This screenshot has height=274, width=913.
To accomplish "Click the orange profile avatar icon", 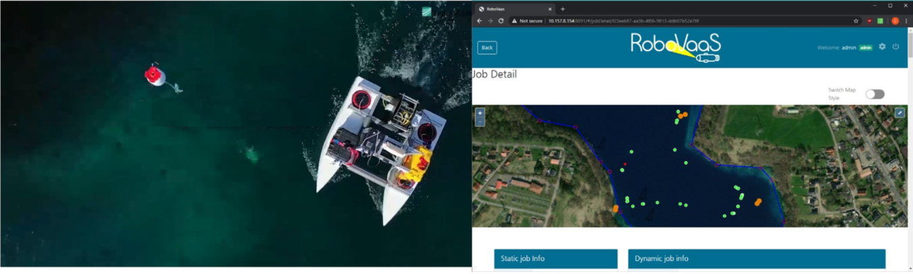I will pyautogui.click(x=895, y=21).
